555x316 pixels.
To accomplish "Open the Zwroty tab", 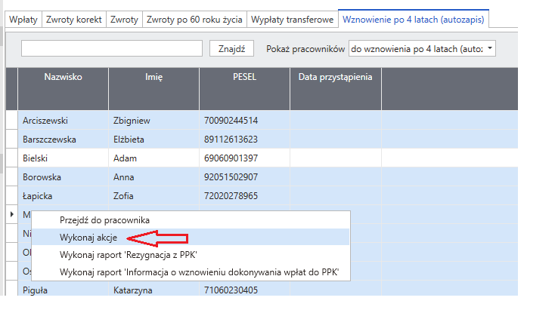I will click(x=124, y=20).
